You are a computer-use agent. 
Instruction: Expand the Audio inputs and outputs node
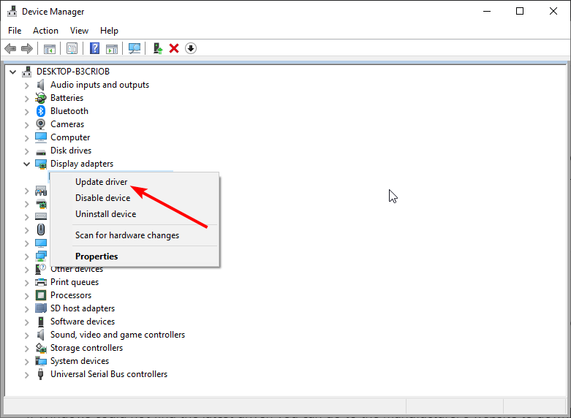(26, 85)
